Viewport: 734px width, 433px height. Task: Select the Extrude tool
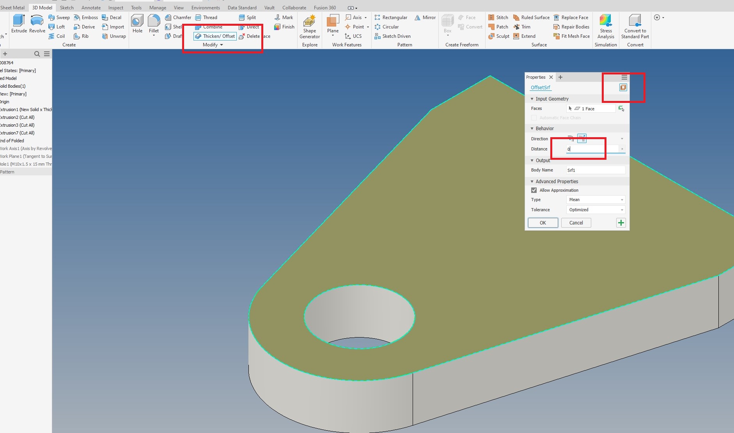click(19, 24)
